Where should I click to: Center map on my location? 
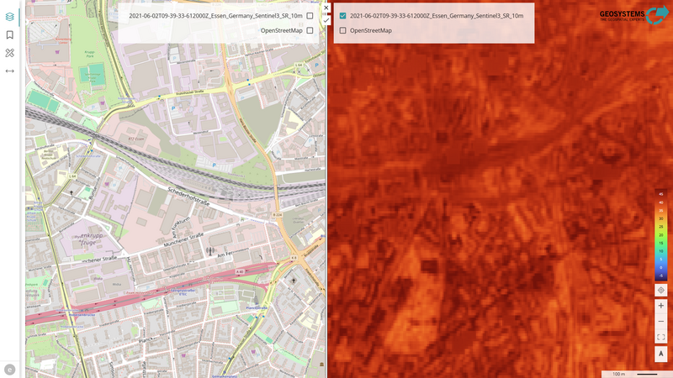(661, 290)
